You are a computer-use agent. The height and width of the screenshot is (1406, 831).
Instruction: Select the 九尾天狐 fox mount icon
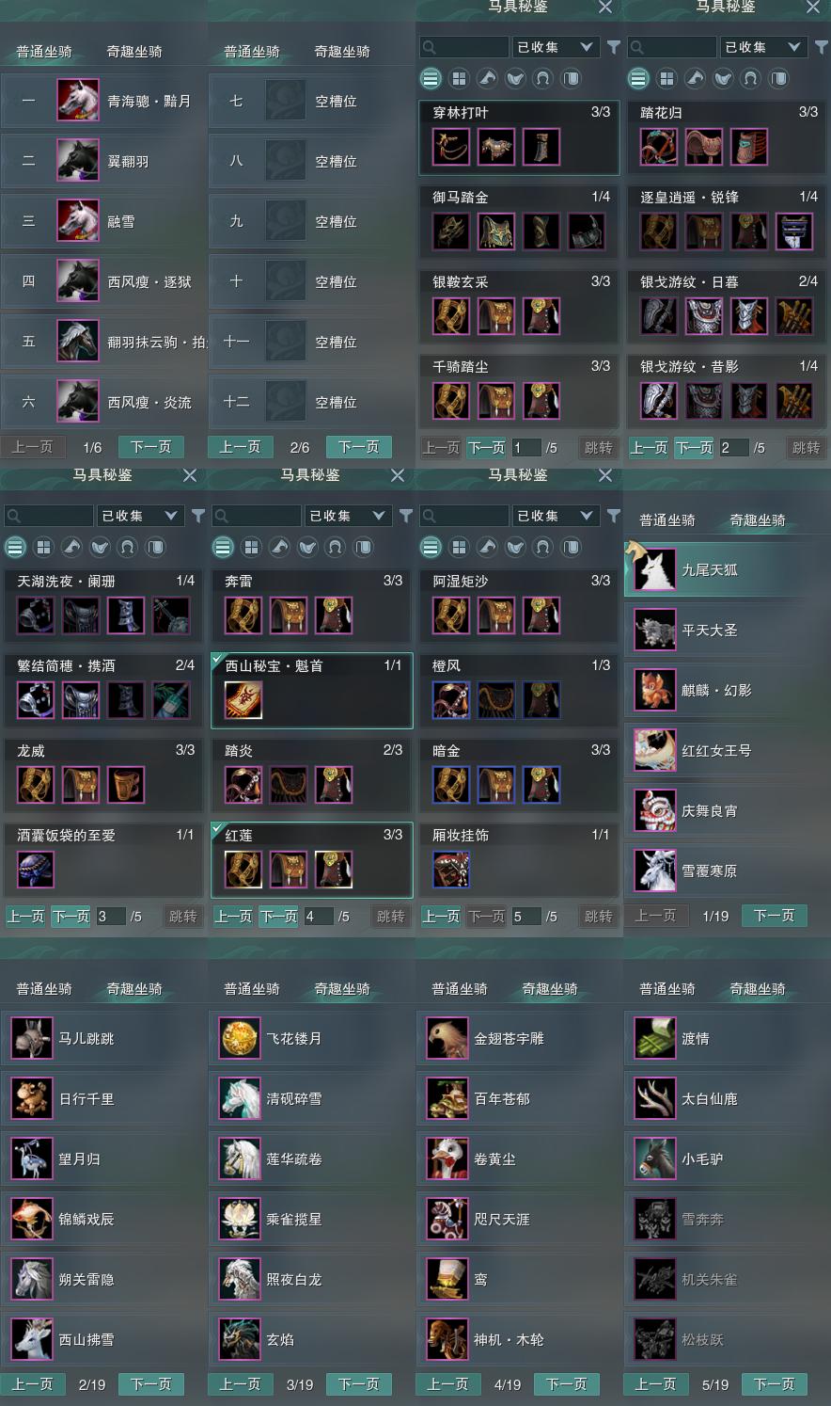[654, 570]
